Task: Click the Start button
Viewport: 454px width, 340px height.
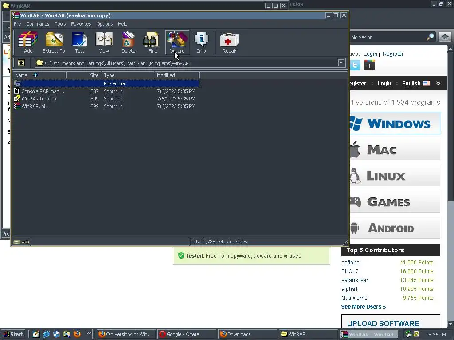Action: point(13,334)
